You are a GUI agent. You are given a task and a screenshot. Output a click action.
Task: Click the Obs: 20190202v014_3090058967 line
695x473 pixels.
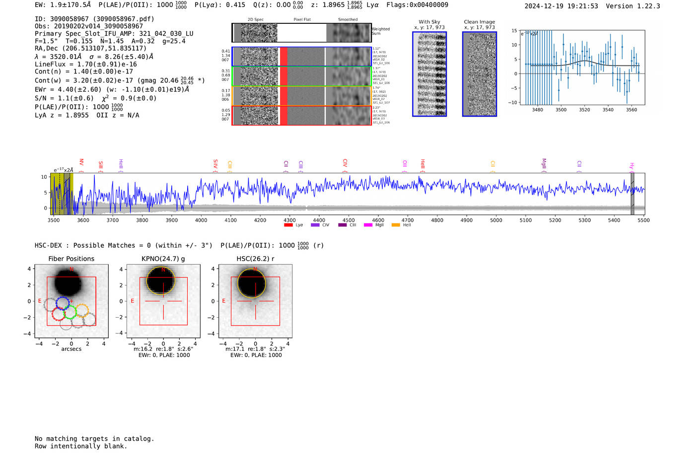click(x=89, y=26)
